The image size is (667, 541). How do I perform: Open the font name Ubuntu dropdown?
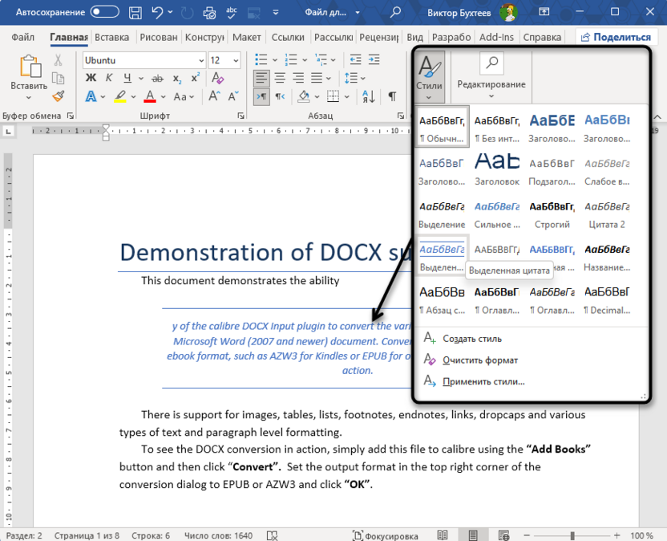(x=200, y=60)
